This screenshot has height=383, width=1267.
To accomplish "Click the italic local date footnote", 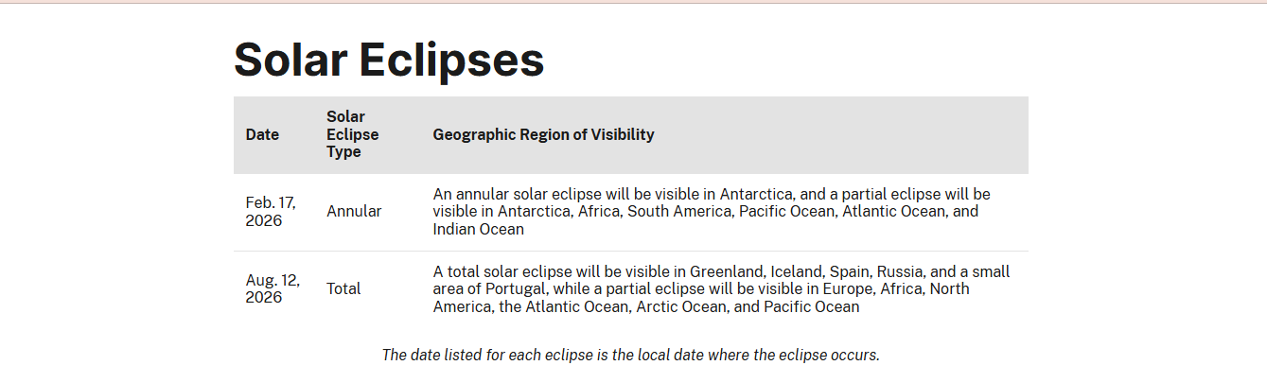I will (630, 356).
